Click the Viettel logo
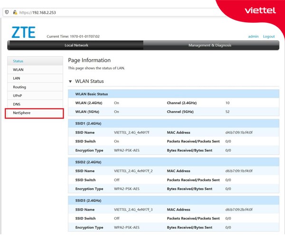Screen dimensions: 285x249 click(260, 10)
